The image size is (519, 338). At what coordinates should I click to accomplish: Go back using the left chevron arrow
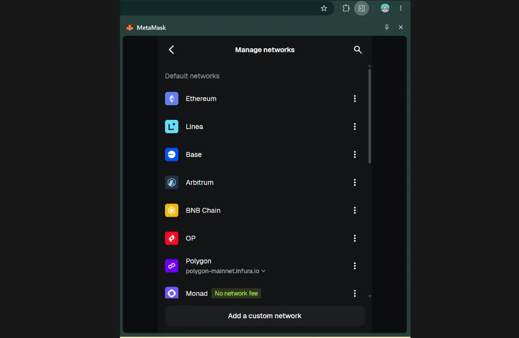click(171, 50)
